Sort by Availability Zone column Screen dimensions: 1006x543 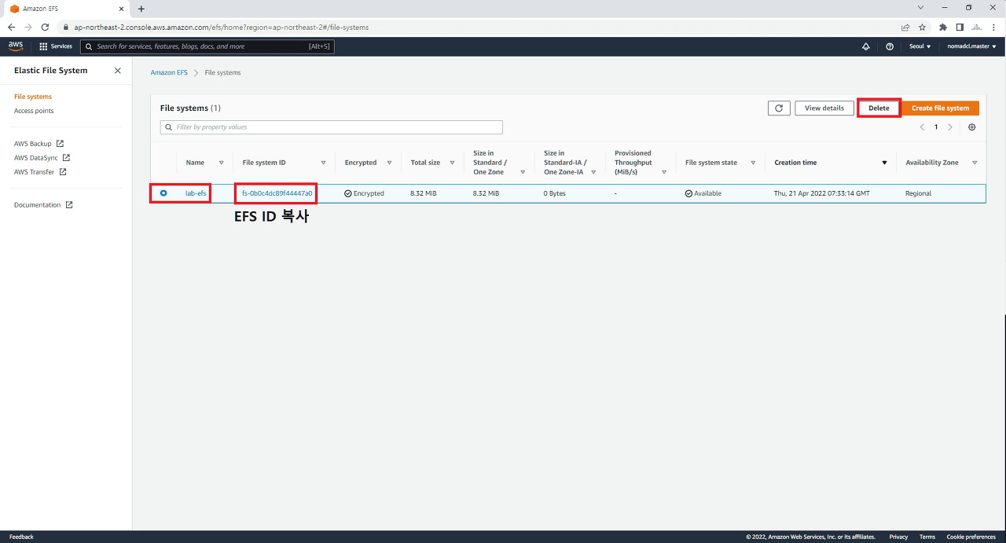975,163
